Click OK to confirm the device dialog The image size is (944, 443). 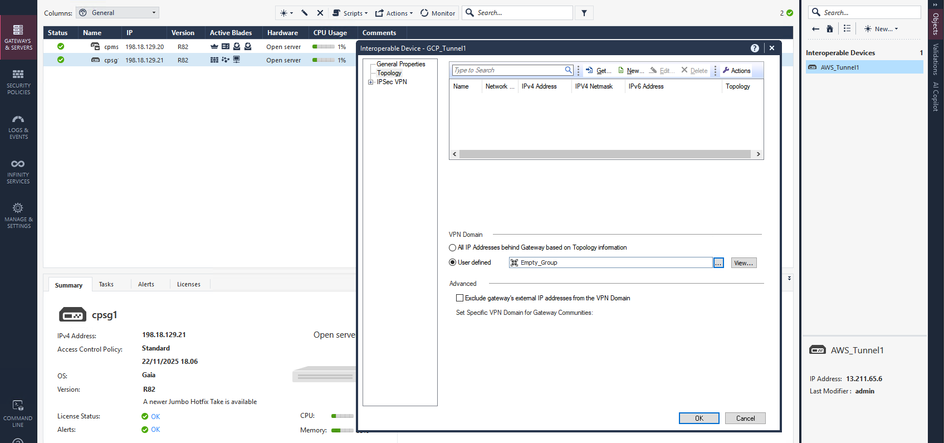698,418
